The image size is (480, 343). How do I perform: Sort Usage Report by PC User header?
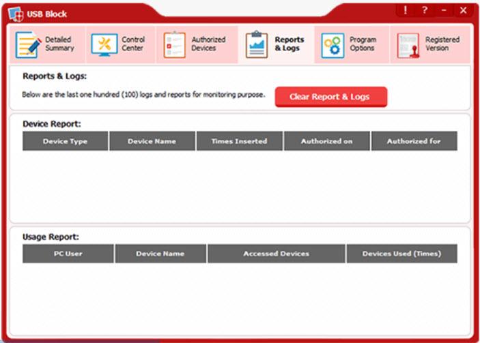pyautogui.click(x=68, y=254)
